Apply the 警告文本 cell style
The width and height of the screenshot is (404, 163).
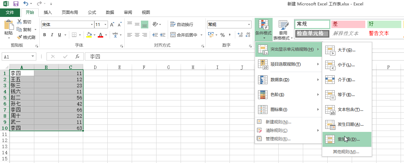pos(384,33)
